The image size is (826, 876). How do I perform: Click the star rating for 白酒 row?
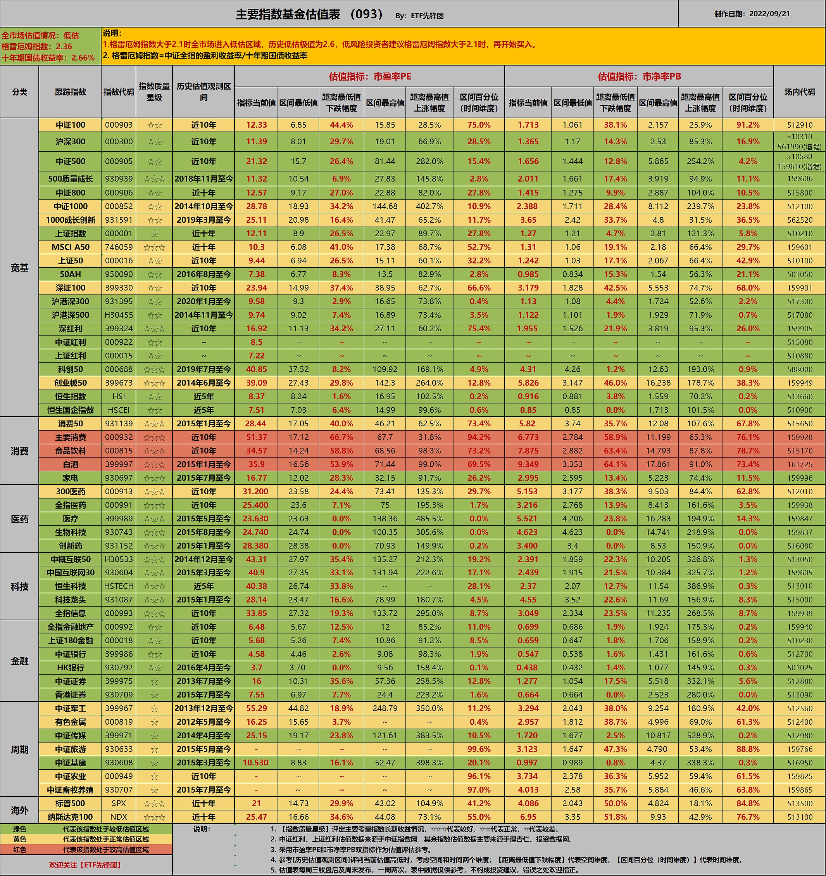154,464
